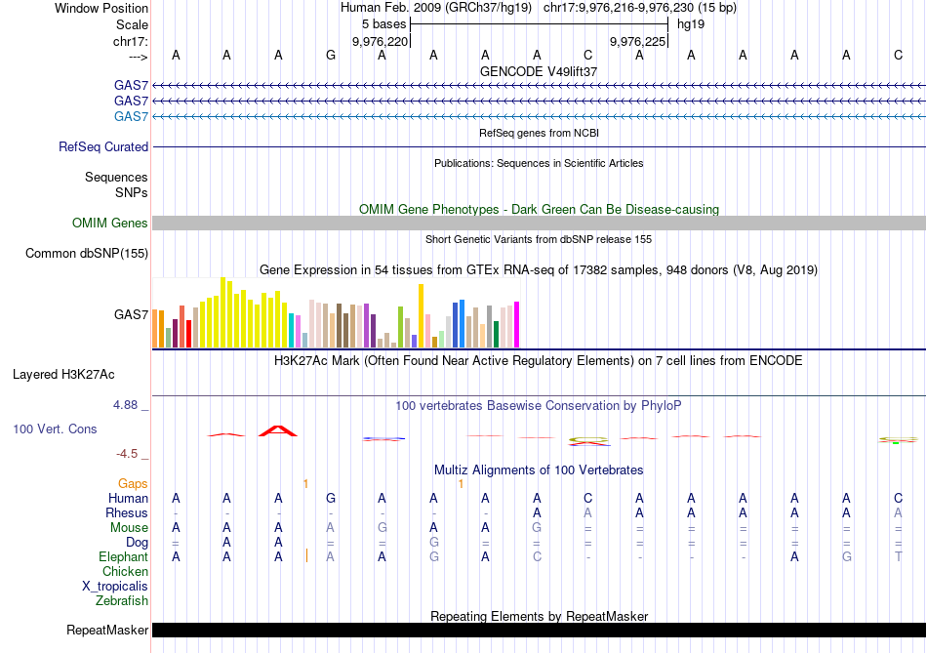Click the X_tropicalis alignment row label
The width and height of the screenshot is (927, 653).
[115, 587]
